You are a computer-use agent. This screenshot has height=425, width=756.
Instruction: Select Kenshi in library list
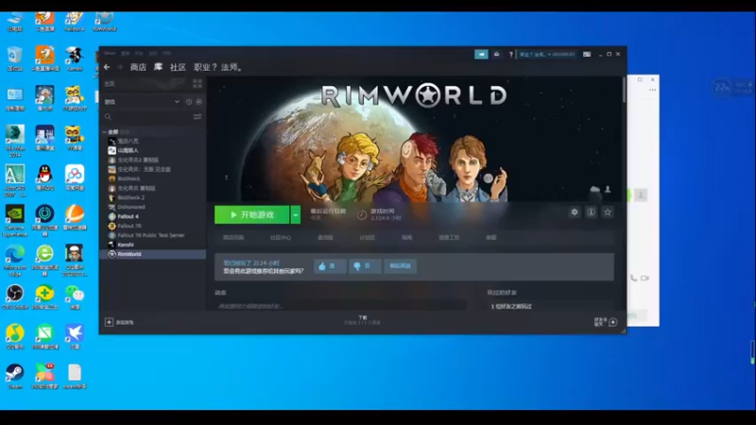tap(126, 245)
